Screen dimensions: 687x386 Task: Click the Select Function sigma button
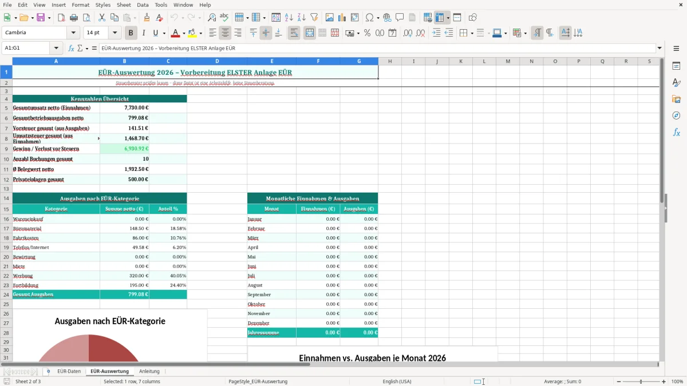click(80, 48)
